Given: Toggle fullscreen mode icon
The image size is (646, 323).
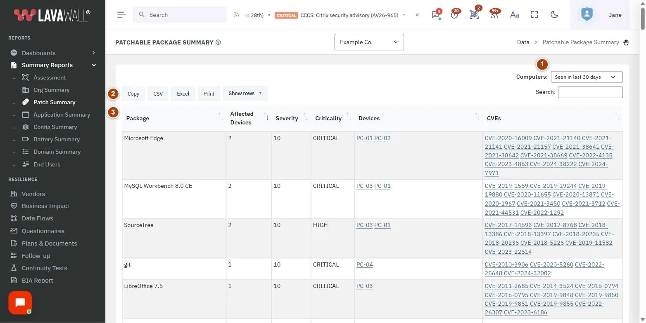Looking at the screenshot, I should 534,15.
